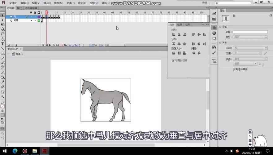The width and height of the screenshot is (273, 155).
Task: Open the Swatches panel icon
Action: [x=214, y=19]
